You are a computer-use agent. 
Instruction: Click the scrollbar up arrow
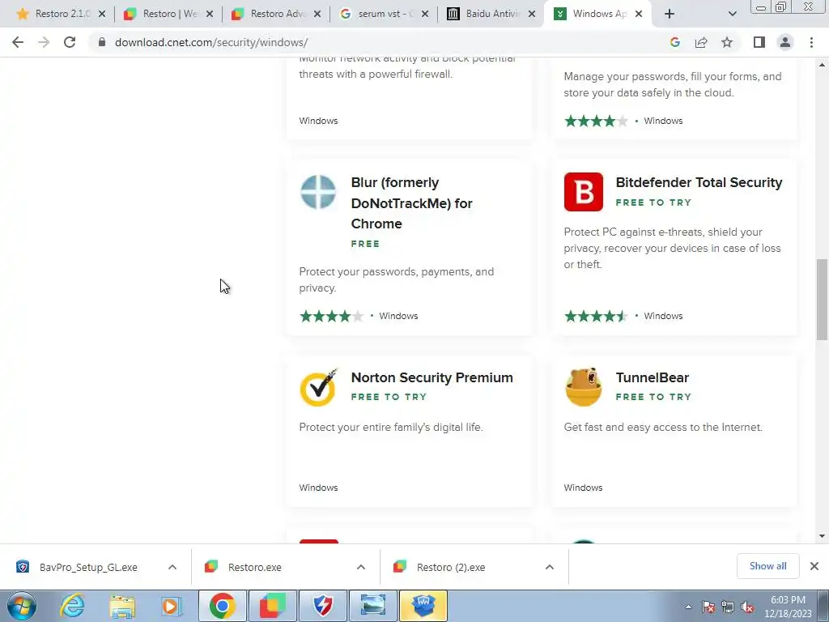(822, 65)
